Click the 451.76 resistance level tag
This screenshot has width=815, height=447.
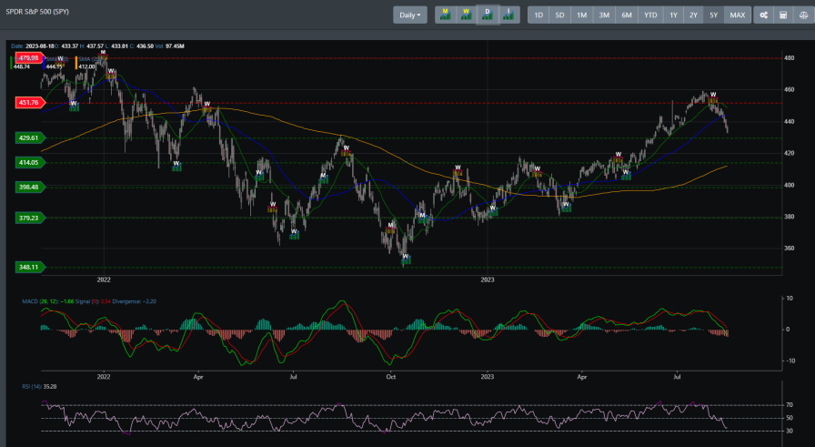(x=28, y=103)
